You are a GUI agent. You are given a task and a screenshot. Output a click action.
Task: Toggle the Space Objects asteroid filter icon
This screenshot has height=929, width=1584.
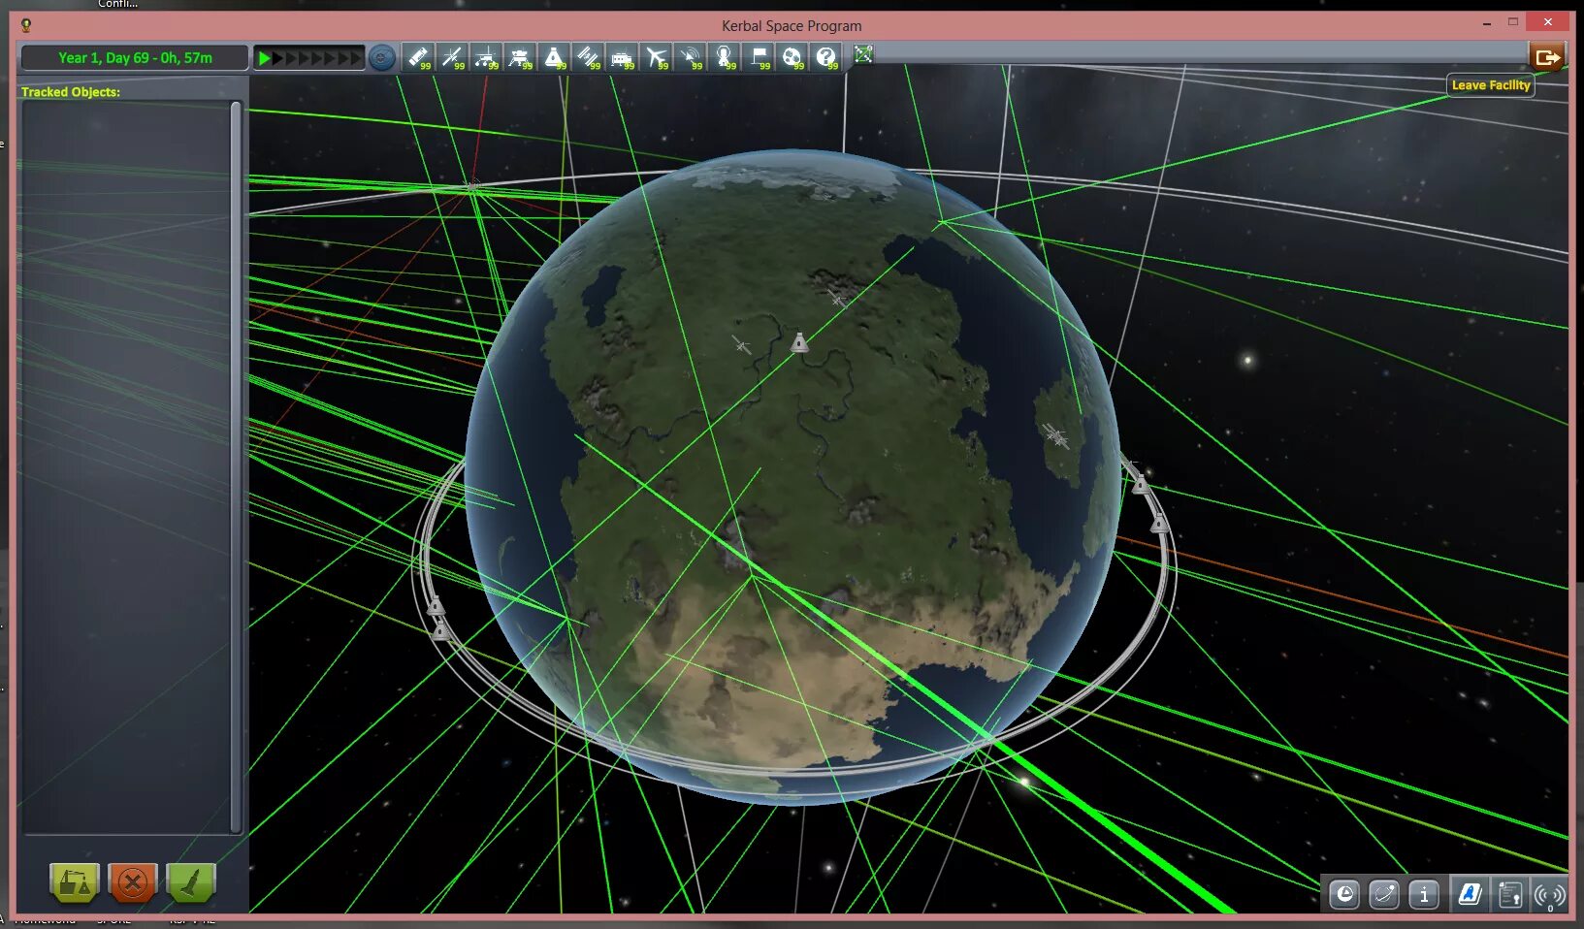(792, 57)
